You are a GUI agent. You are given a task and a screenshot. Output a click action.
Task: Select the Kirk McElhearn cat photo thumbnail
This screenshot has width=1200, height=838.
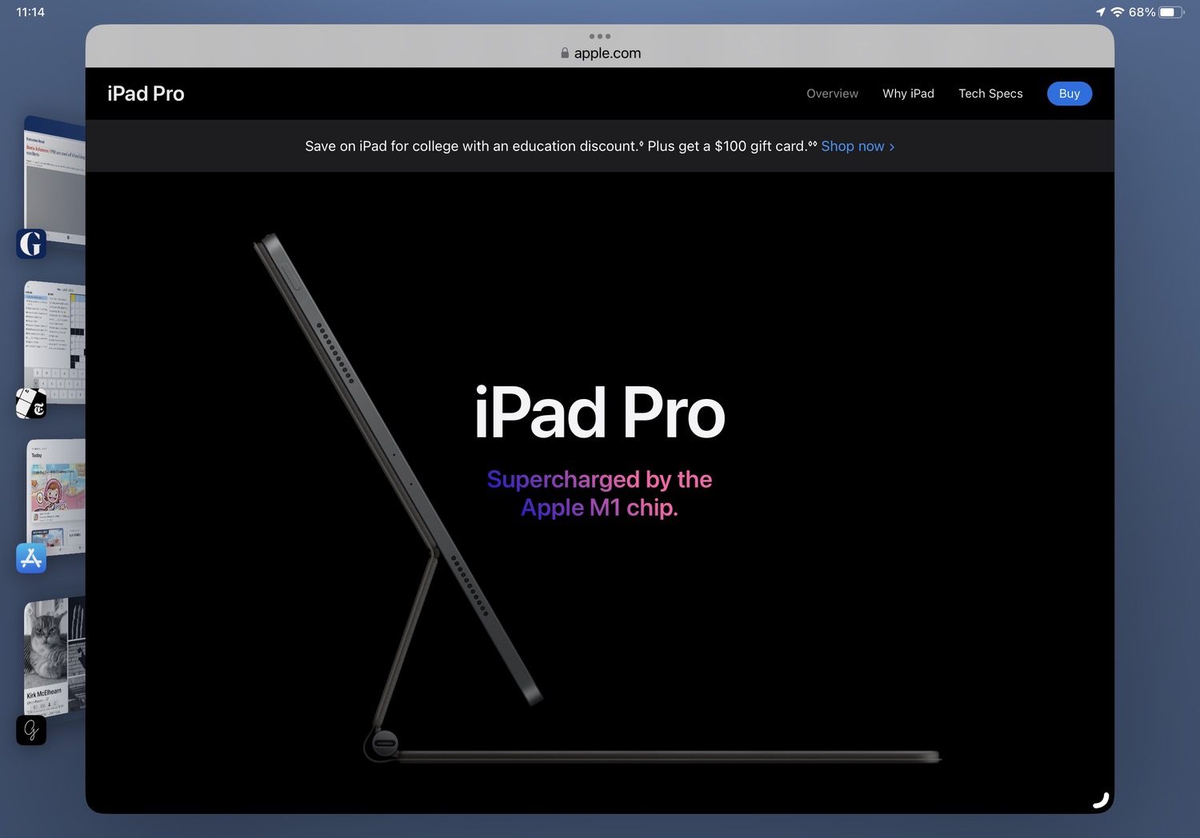point(55,656)
